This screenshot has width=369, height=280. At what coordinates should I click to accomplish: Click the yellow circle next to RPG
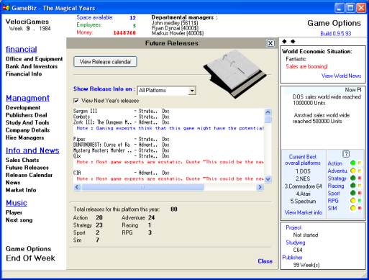353,200
